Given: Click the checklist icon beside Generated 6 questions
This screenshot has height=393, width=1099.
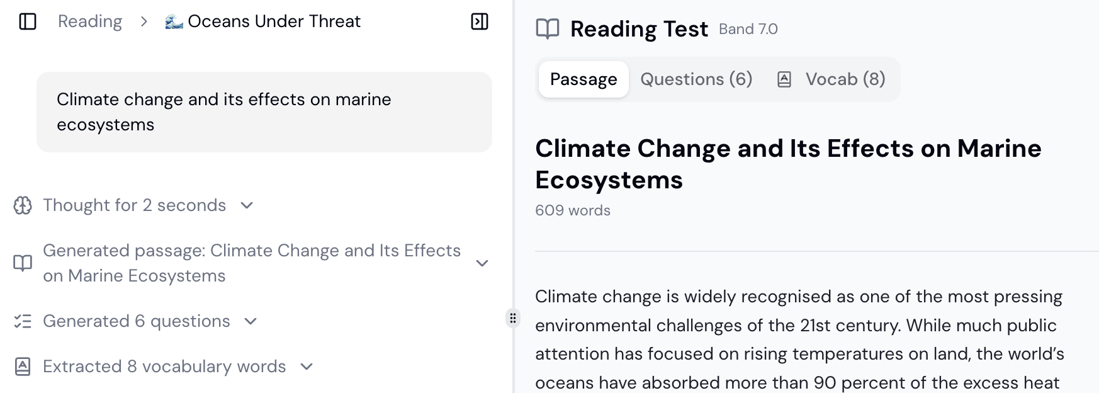Looking at the screenshot, I should (23, 321).
